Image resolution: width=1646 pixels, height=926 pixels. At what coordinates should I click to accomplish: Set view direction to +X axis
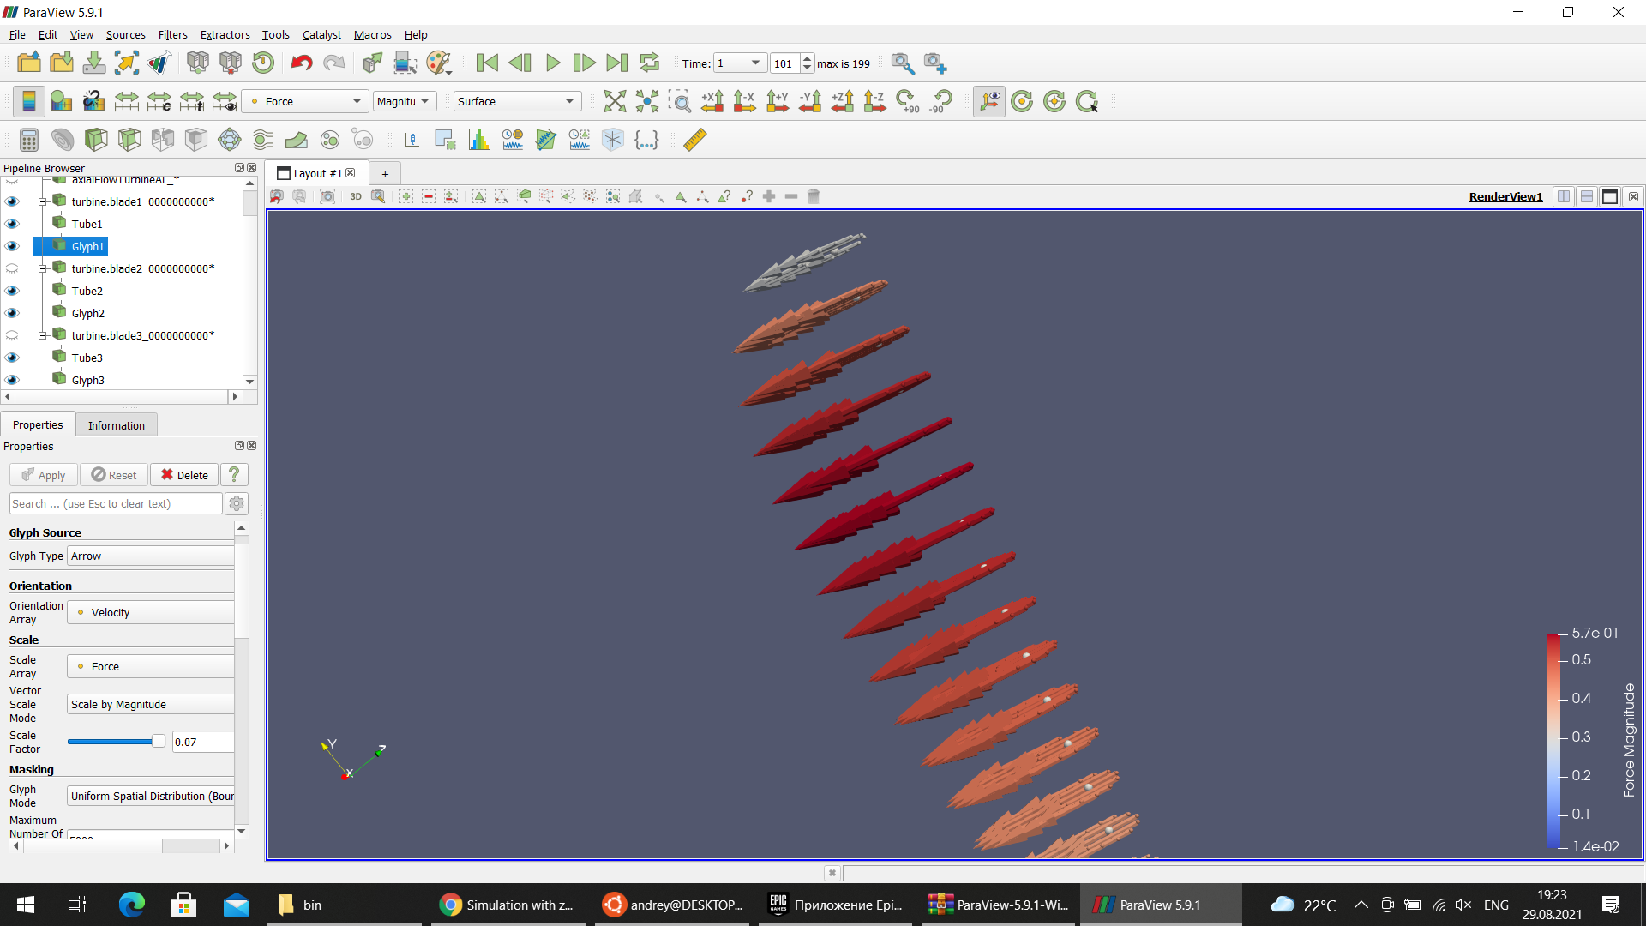coord(712,101)
